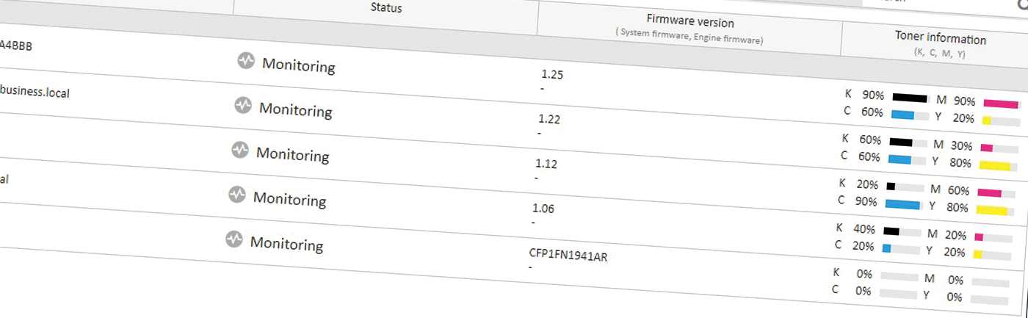Image resolution: width=1028 pixels, height=318 pixels.
Task: Select the pulse status icon for firmware 1.12
Action: point(240,150)
